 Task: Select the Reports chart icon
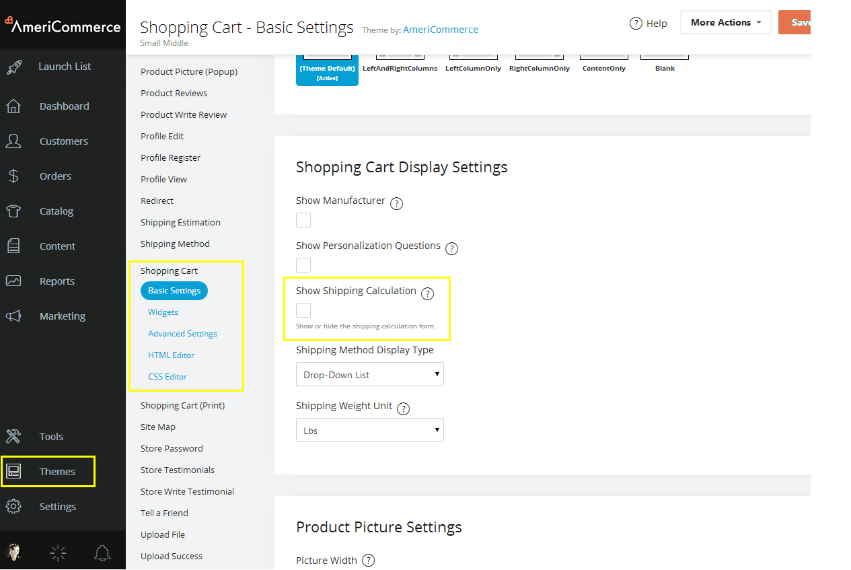pyautogui.click(x=15, y=281)
